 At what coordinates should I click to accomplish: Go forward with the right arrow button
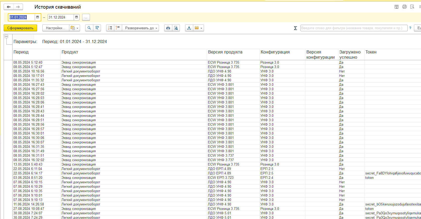tap(18, 7)
